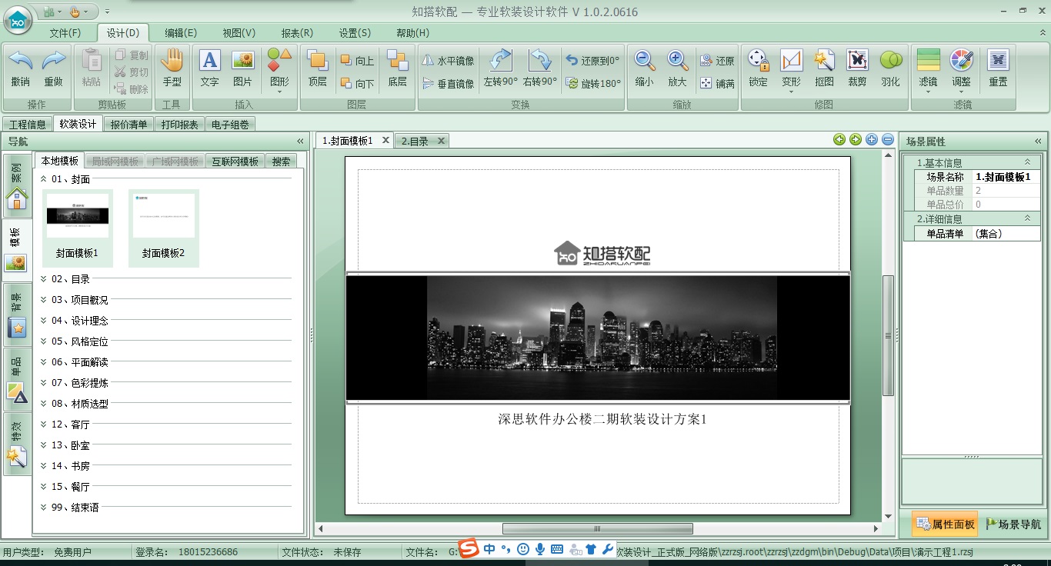The width and height of the screenshot is (1051, 566).
Task: Switch to 工程信息 tab
Action: pyautogui.click(x=28, y=125)
